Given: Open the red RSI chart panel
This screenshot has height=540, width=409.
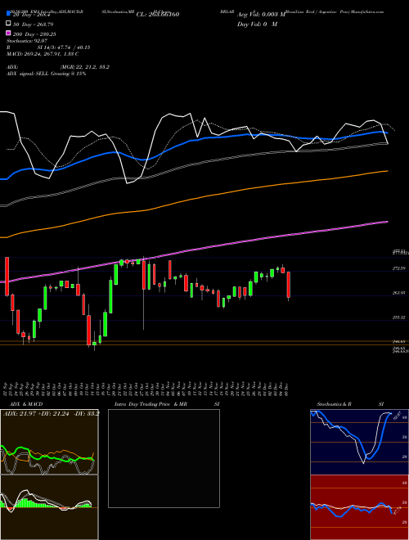Looking at the screenshot, I should (359, 507).
